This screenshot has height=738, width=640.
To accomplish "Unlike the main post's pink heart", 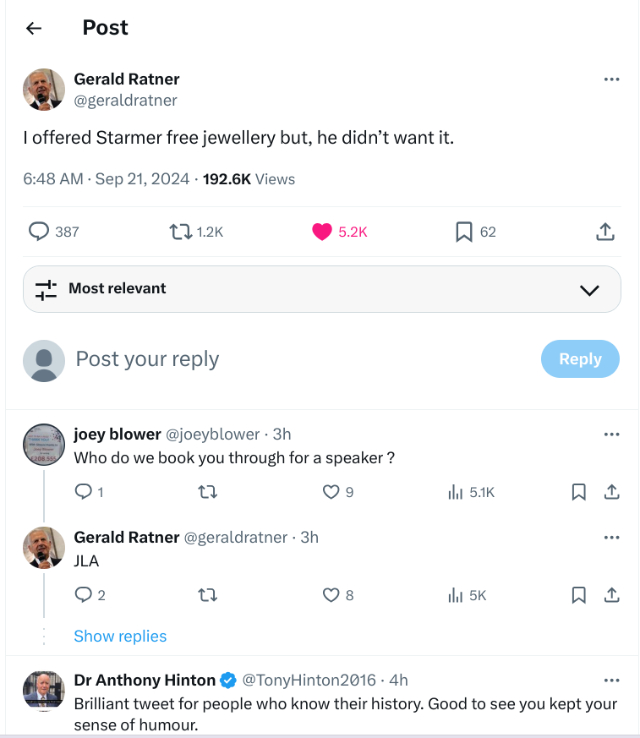I will 322,232.
